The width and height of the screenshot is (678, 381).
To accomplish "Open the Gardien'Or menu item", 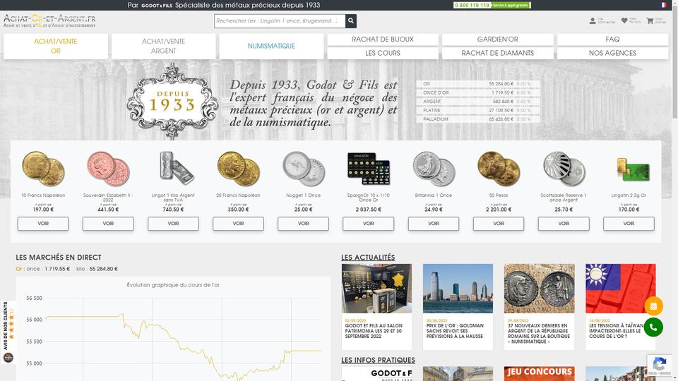I will pos(498,40).
